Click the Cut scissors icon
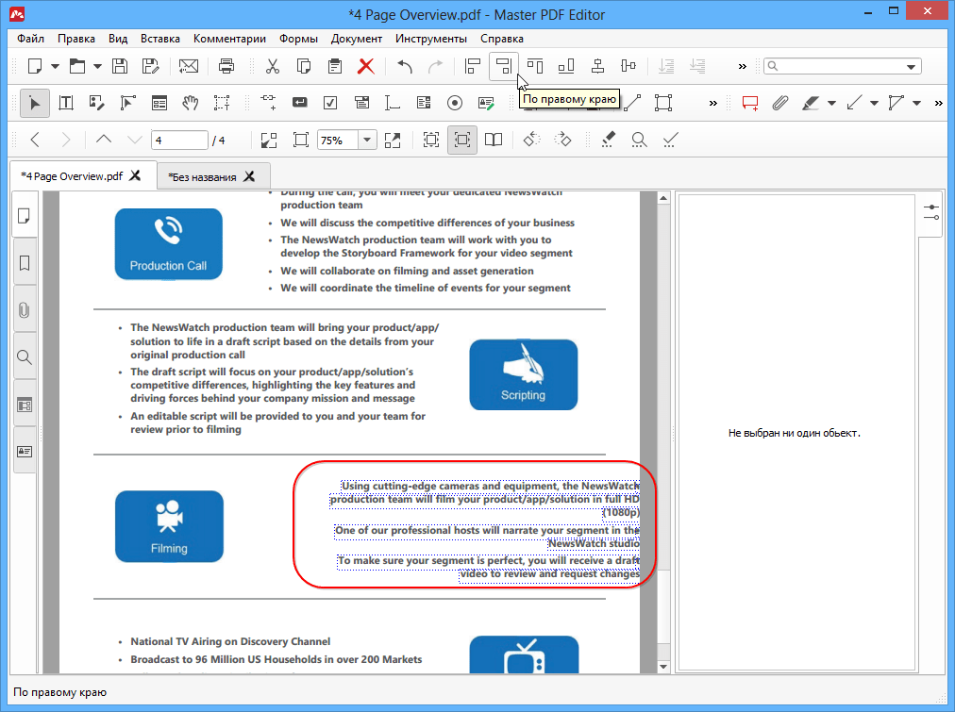The height and width of the screenshot is (712, 955). pos(273,66)
